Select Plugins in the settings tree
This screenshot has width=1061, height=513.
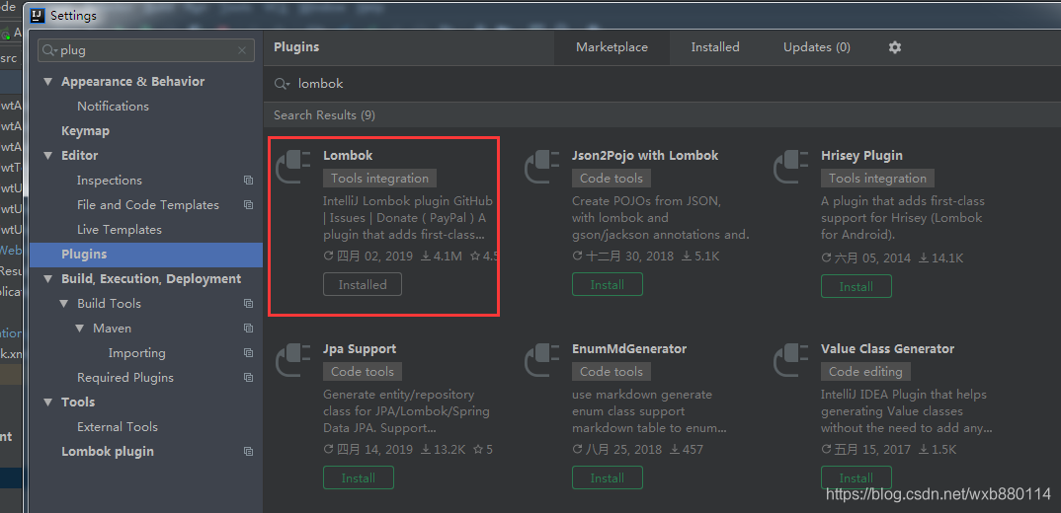146,255
